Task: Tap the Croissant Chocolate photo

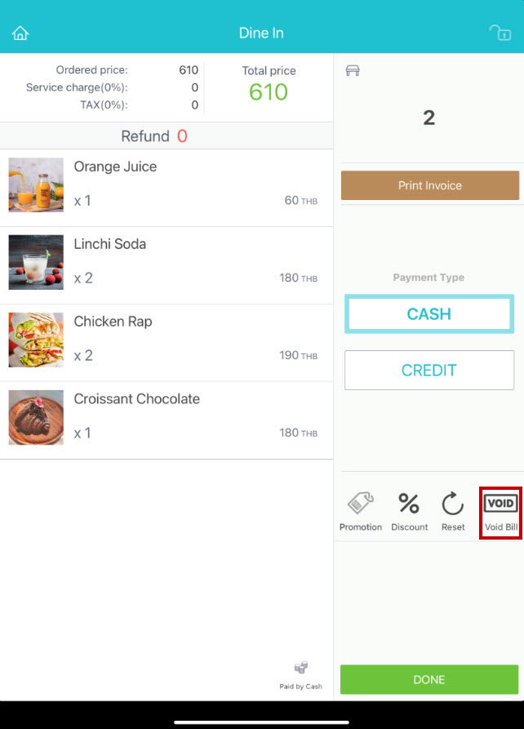Action: click(36, 418)
